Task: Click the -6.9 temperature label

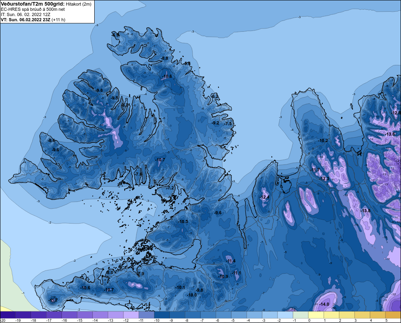Action: (115, 35)
